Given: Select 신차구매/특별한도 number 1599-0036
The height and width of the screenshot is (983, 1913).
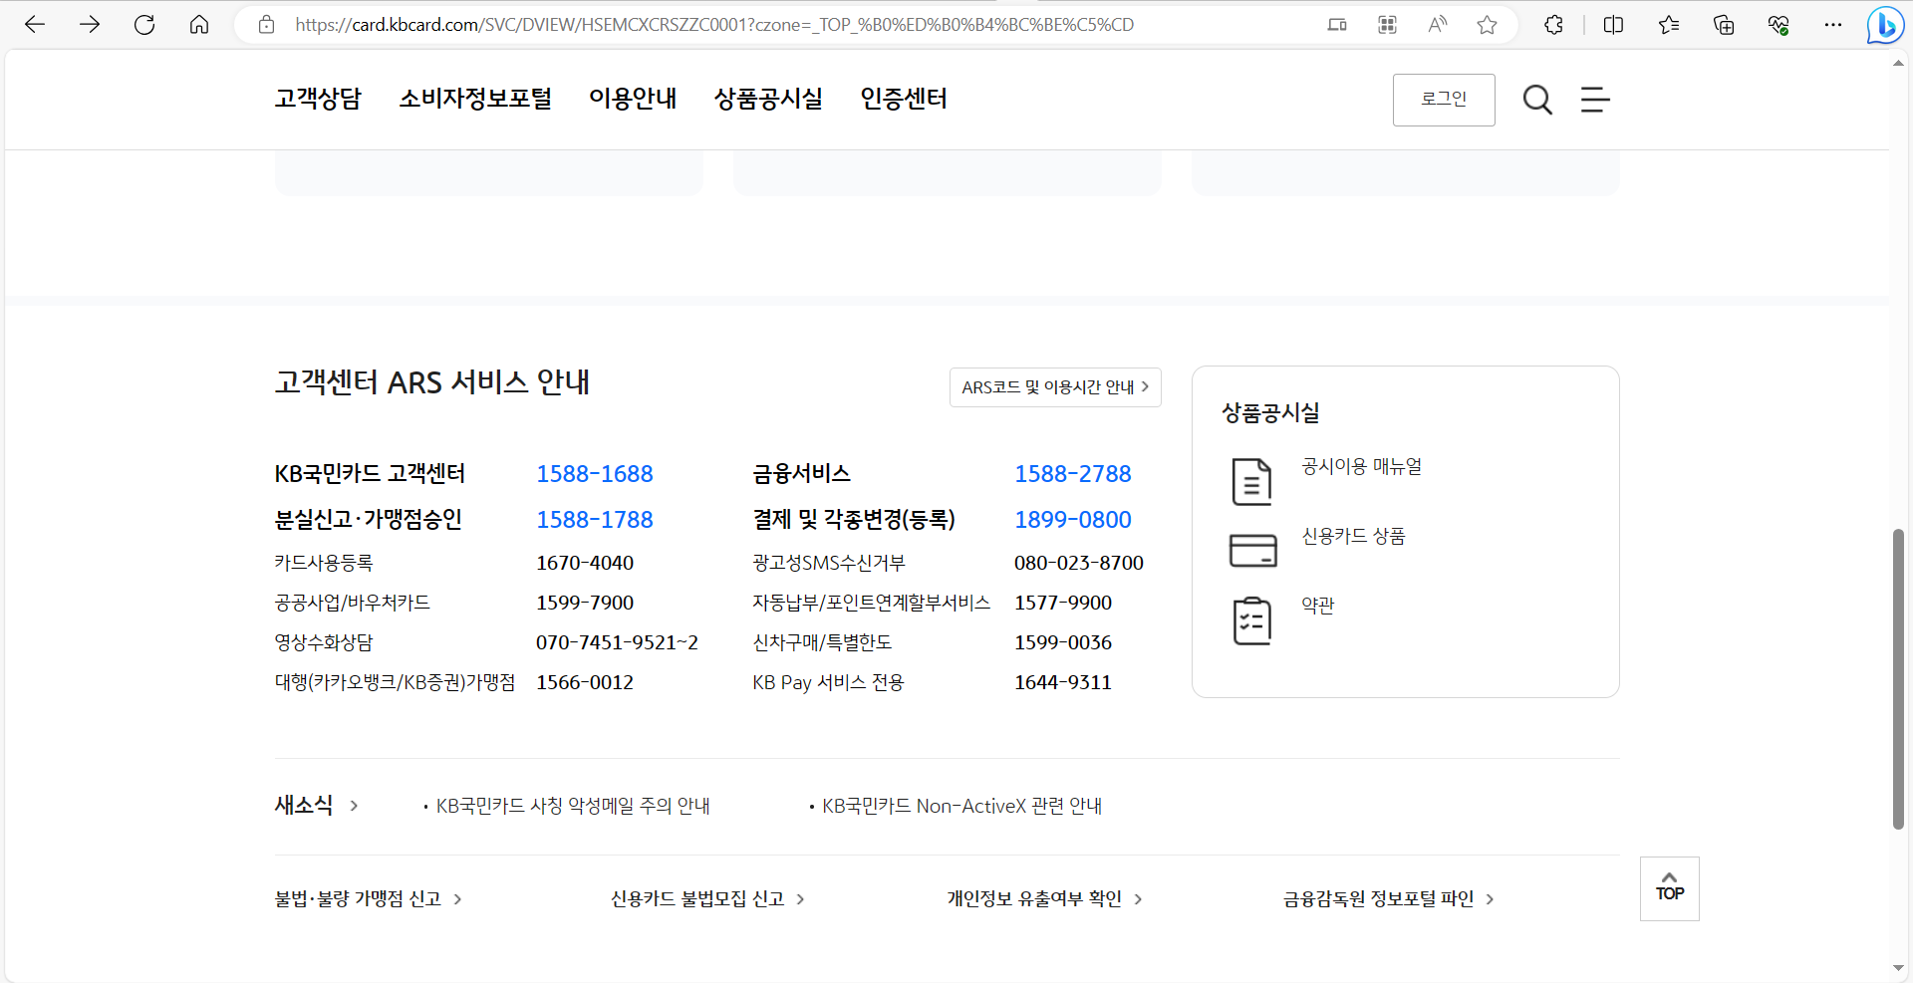Looking at the screenshot, I should 1063,642.
